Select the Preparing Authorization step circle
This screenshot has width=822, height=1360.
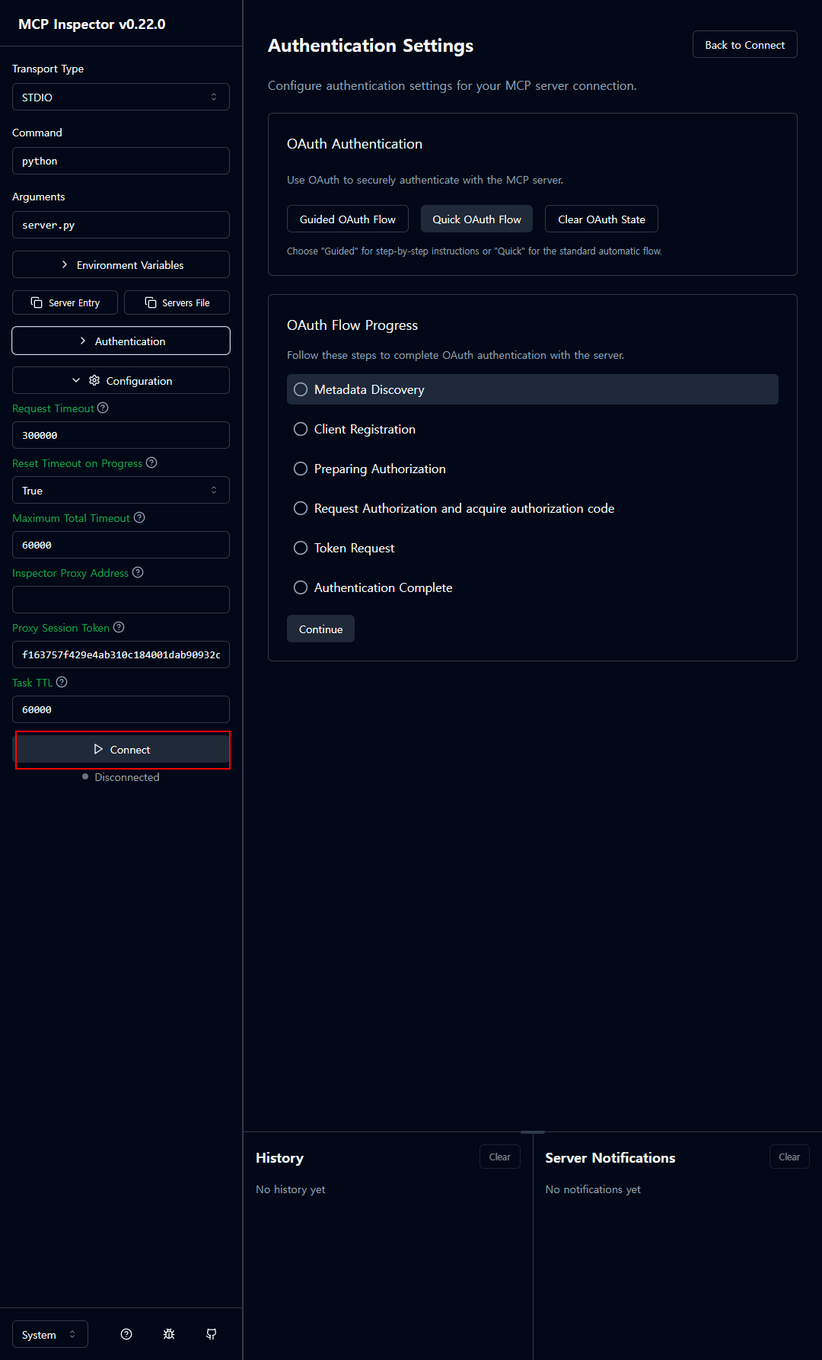coord(301,469)
